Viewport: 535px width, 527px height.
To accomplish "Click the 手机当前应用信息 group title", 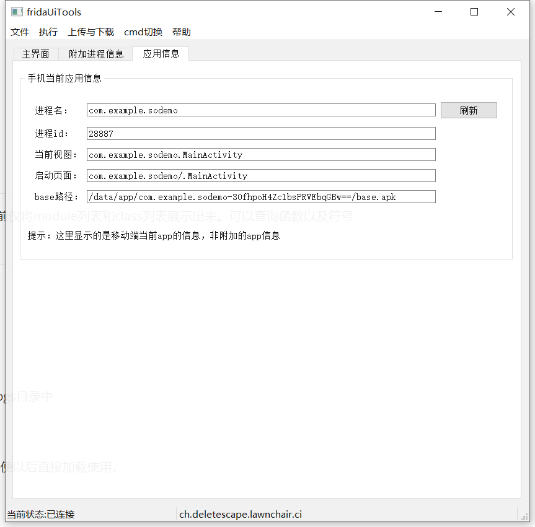I will [x=64, y=78].
